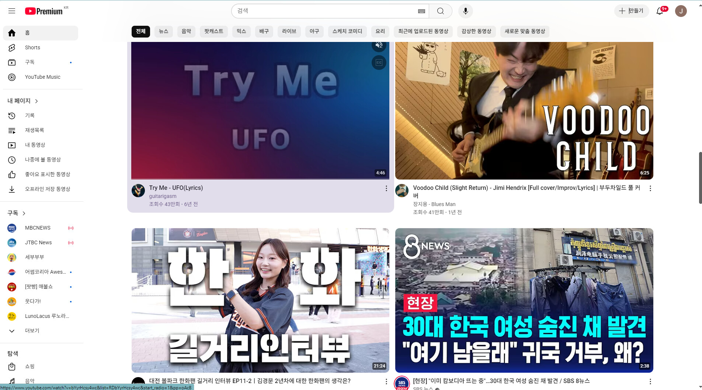Select the 라이브 category chip
The image size is (702, 390).
tap(289, 31)
